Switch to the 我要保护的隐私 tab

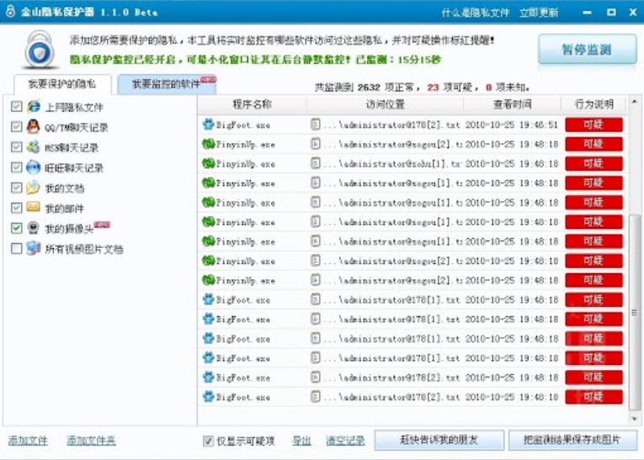click(x=62, y=85)
